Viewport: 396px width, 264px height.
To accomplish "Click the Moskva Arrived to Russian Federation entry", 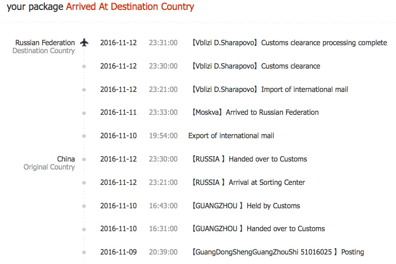I will [255, 112].
